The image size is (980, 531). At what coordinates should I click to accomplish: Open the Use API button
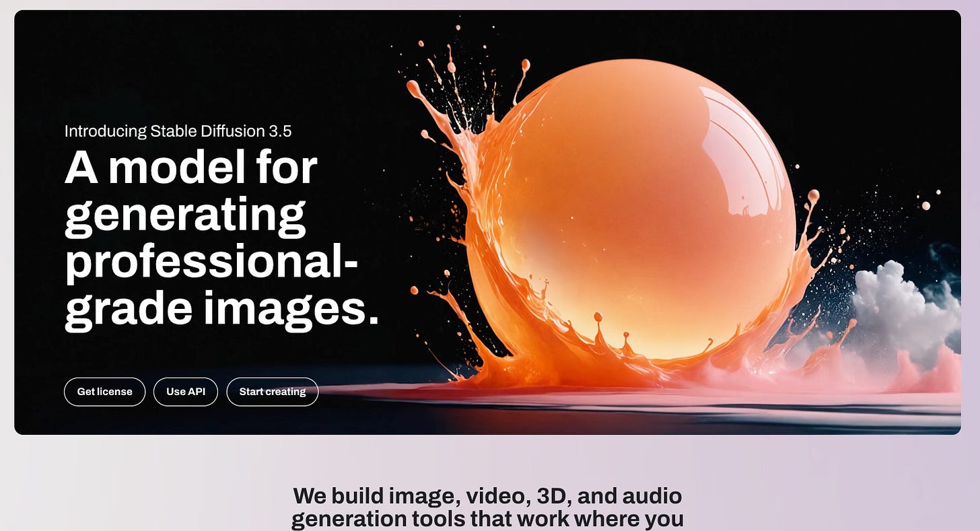point(186,392)
